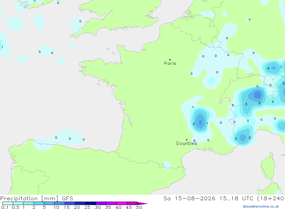Pick the 15–20 mm legend swatch
Image resolution: width=285 pixels, height=209 pixels.
pyautogui.click(x=70, y=203)
